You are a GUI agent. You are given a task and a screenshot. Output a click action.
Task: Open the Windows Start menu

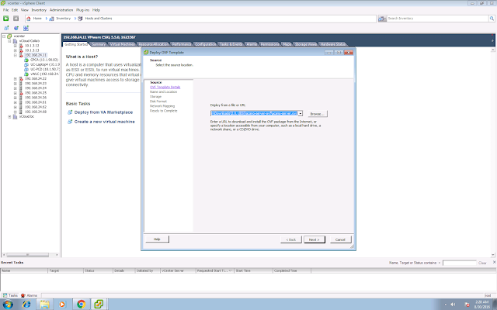tap(8, 305)
